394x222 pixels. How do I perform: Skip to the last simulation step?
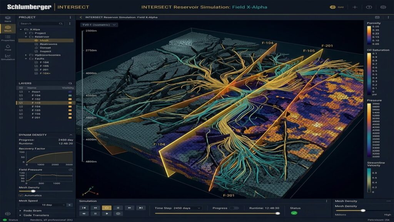click(x=141, y=208)
